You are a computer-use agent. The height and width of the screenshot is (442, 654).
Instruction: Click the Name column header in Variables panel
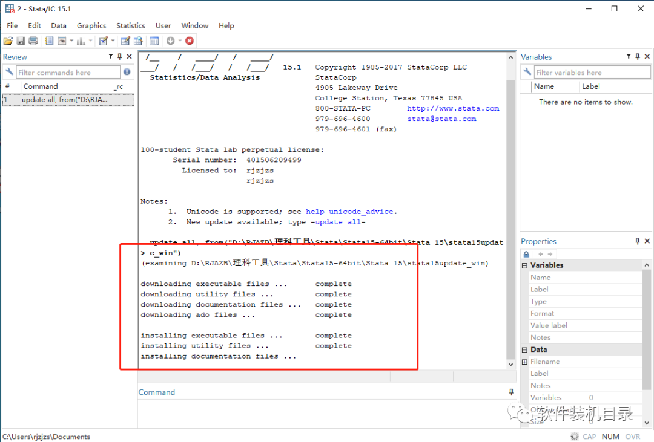point(555,86)
